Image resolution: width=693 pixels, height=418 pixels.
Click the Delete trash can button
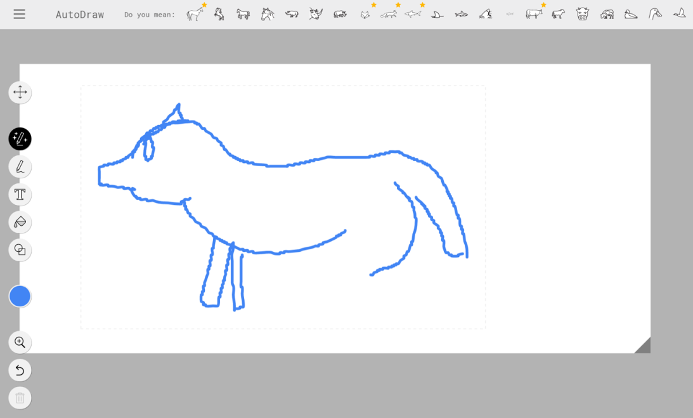click(x=20, y=398)
